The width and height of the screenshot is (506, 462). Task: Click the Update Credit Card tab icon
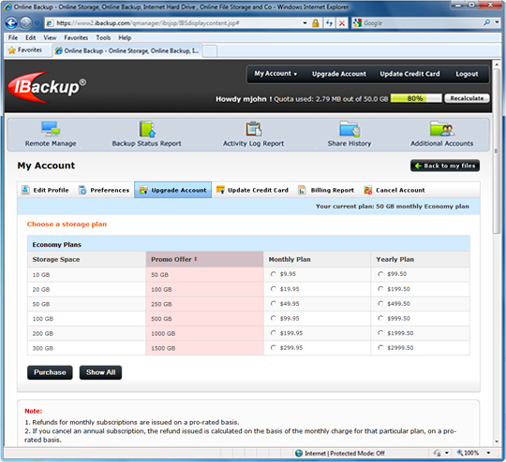tap(220, 190)
